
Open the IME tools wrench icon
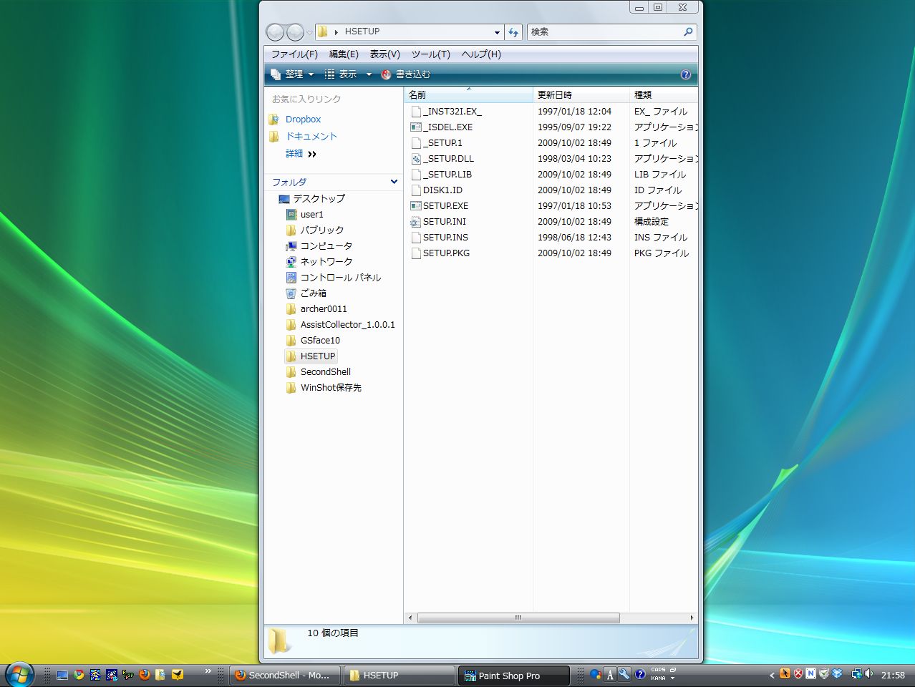624,674
